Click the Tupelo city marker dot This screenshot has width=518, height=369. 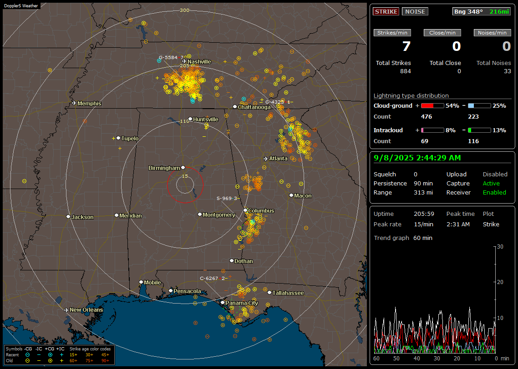[x=118, y=138]
